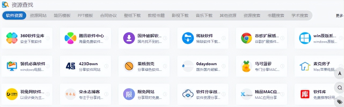
Task: Click the arrow circle on 423Down card
Action: pyautogui.click(x=106, y=66)
